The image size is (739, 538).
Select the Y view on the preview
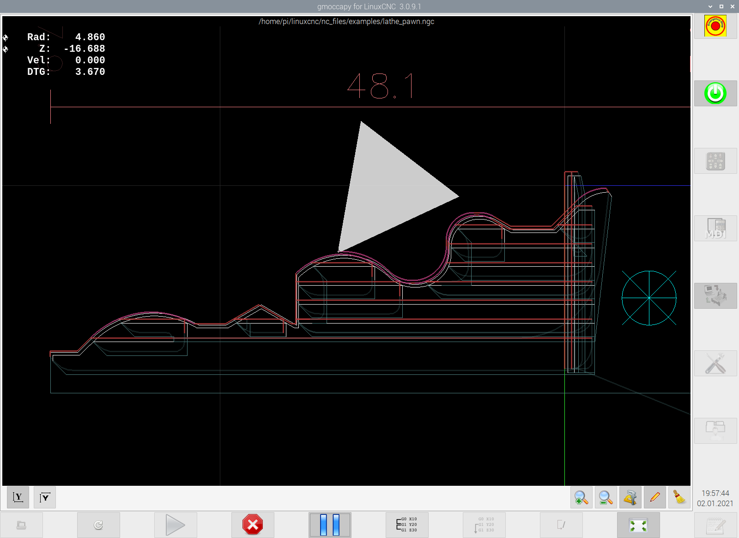point(18,497)
